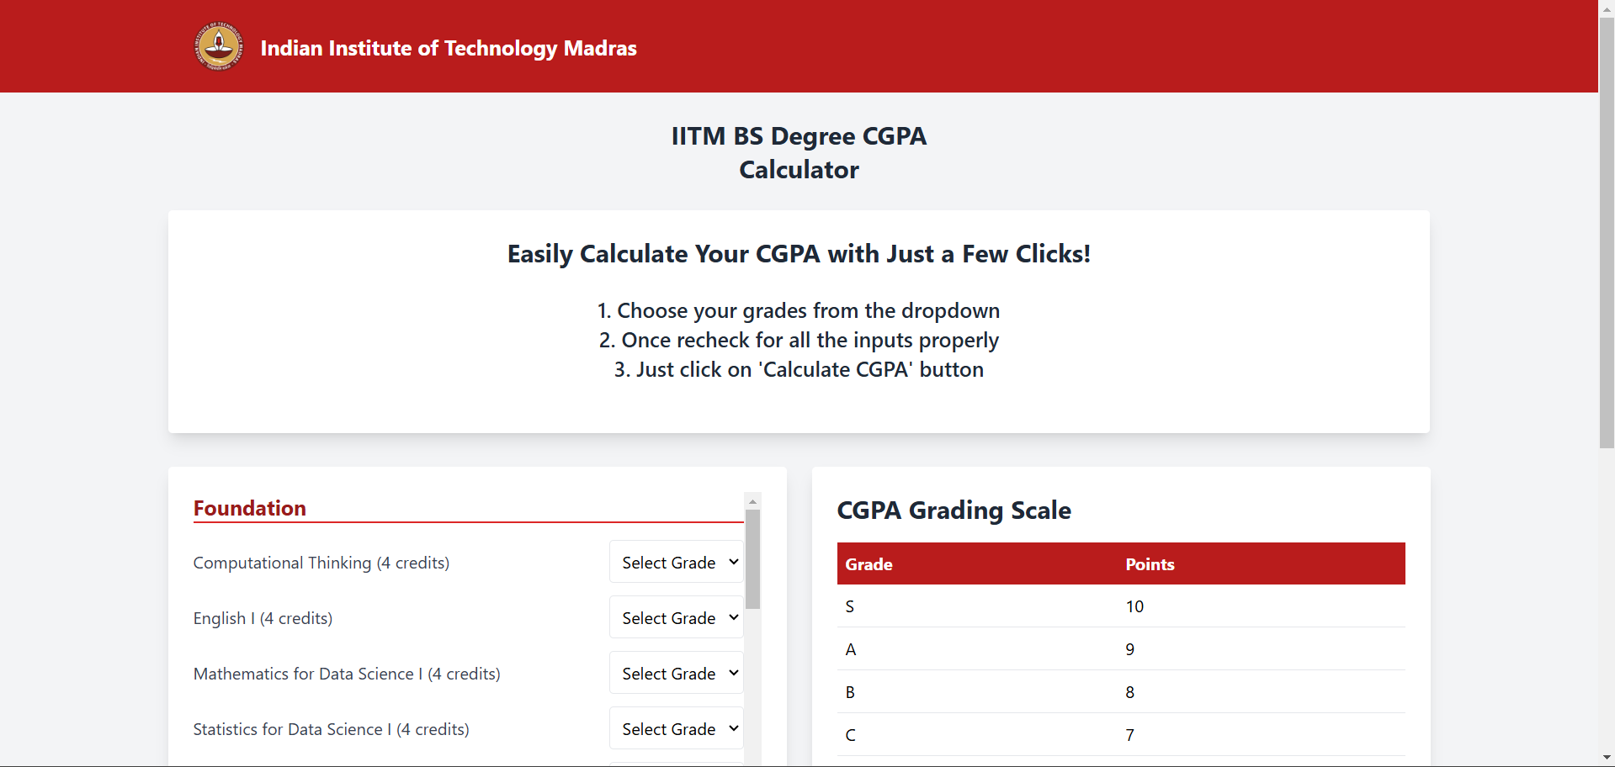The image size is (1615, 767).
Task: Click the IIT Madras logo emblem
Action: (219, 46)
